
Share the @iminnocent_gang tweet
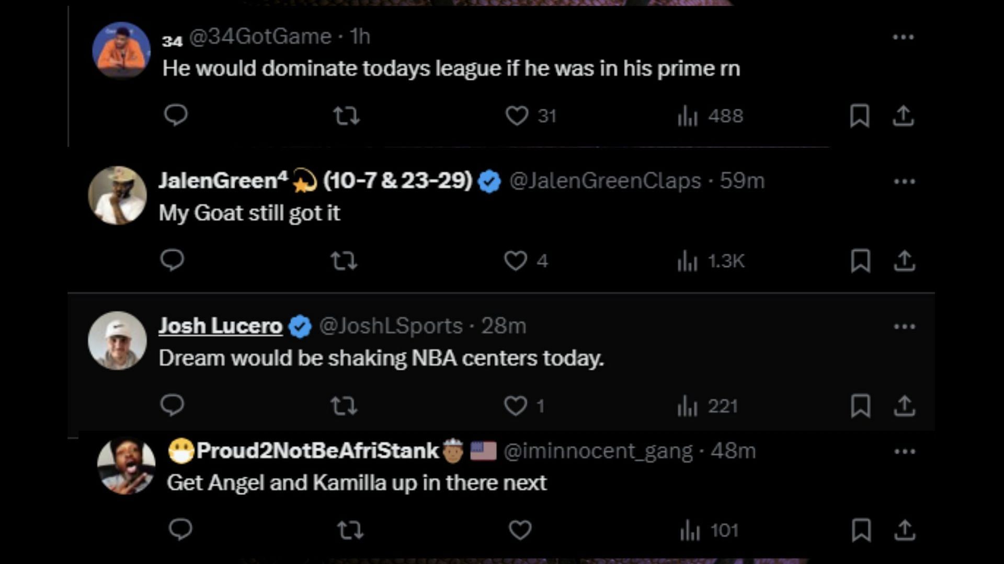coord(905,530)
